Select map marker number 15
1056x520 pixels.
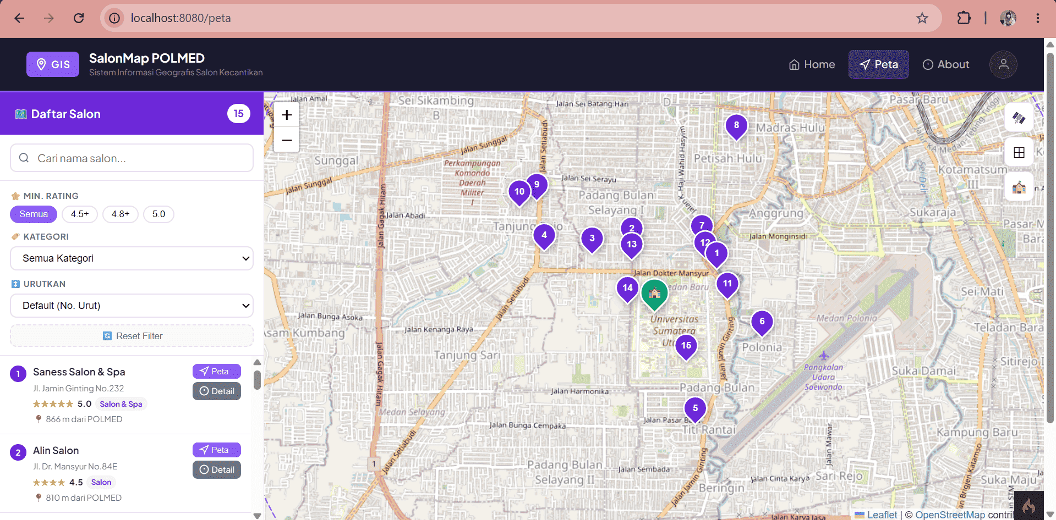(x=686, y=347)
